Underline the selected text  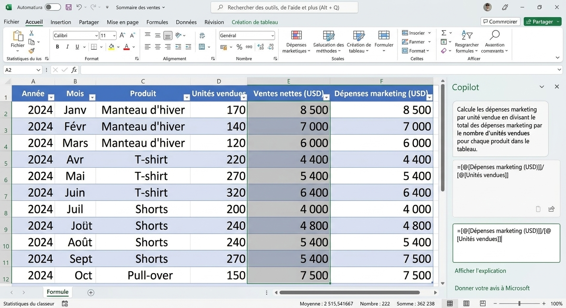[77, 47]
